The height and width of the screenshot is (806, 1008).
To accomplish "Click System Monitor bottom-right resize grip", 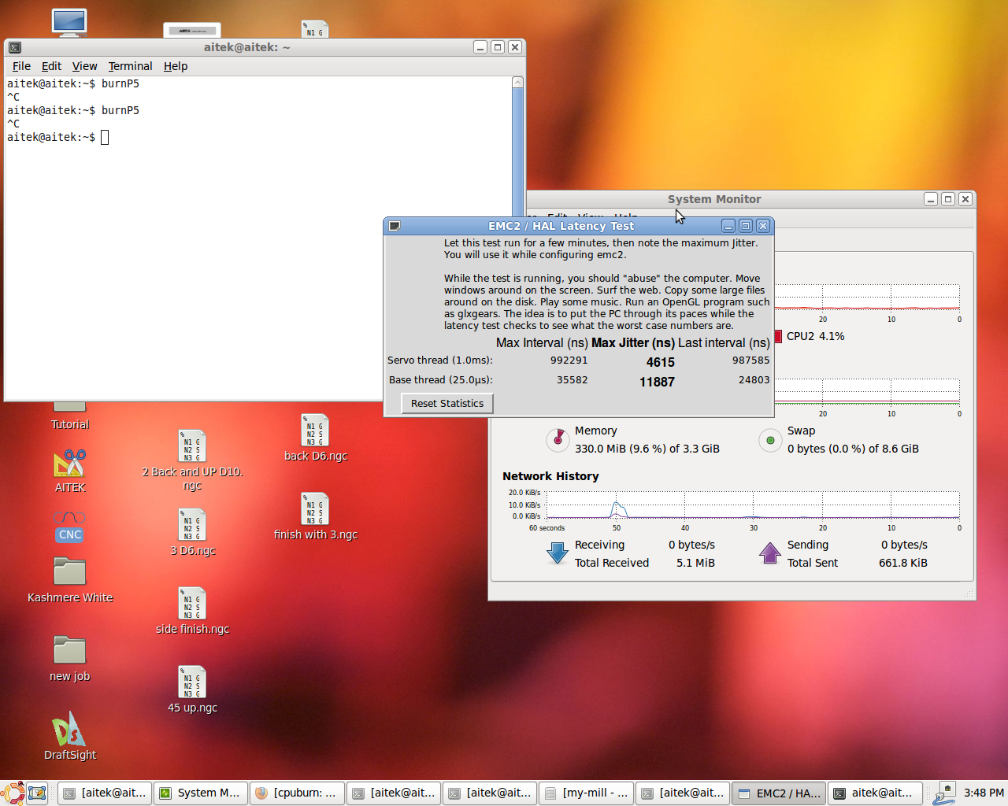I will [x=969, y=593].
